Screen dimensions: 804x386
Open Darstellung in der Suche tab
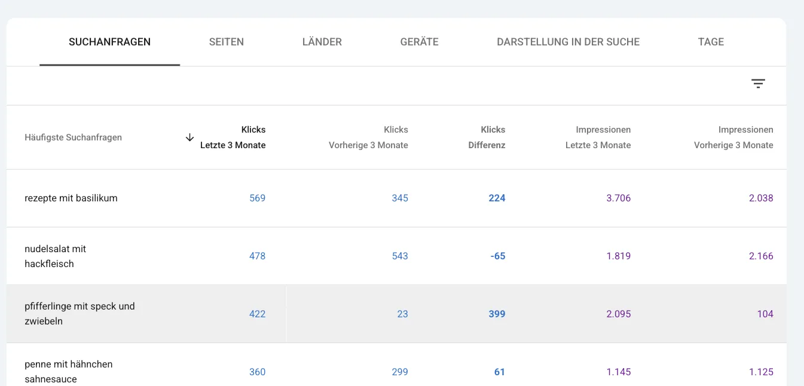[568, 42]
